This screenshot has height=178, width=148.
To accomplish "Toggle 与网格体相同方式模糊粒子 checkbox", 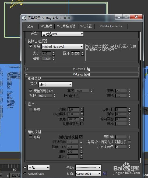I will [129, 142].
